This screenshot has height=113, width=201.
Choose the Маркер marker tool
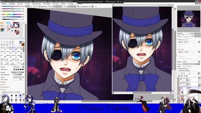(x=3, y=52)
